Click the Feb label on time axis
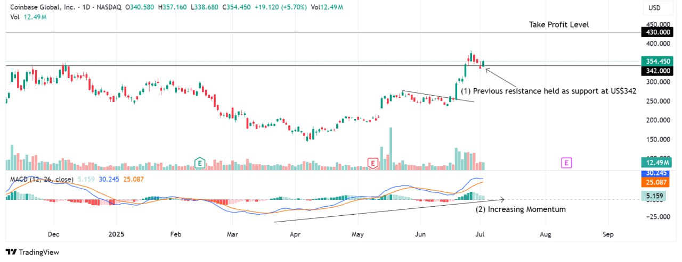The width and height of the screenshot is (682, 262). [176, 234]
